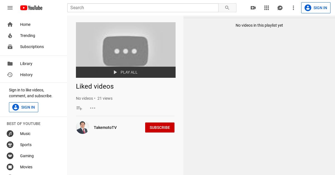Open the settings three-dot menu in header
The height and width of the screenshot is (175, 335).
click(x=293, y=8)
